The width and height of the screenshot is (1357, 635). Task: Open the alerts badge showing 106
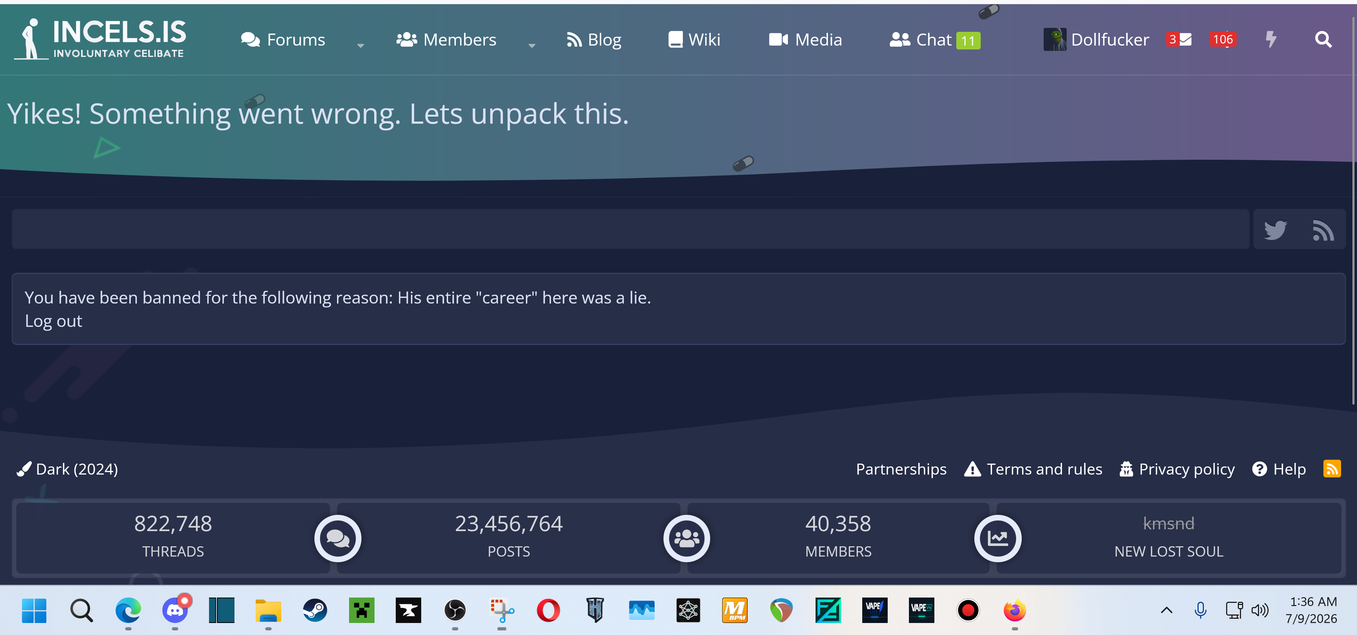pyautogui.click(x=1223, y=40)
